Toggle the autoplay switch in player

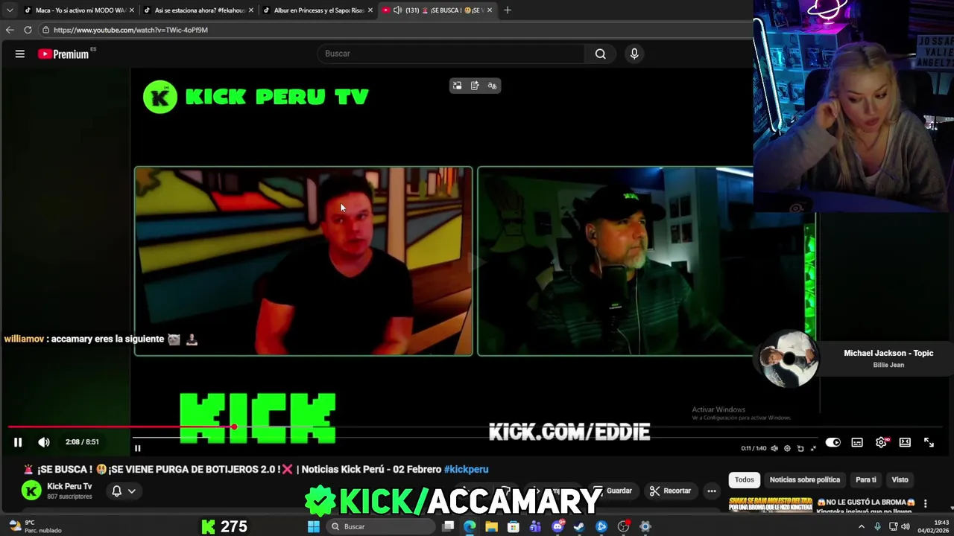[x=833, y=442]
